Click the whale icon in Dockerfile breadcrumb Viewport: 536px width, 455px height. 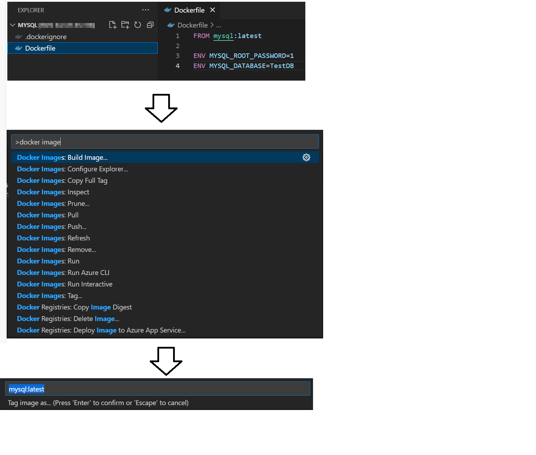point(171,25)
